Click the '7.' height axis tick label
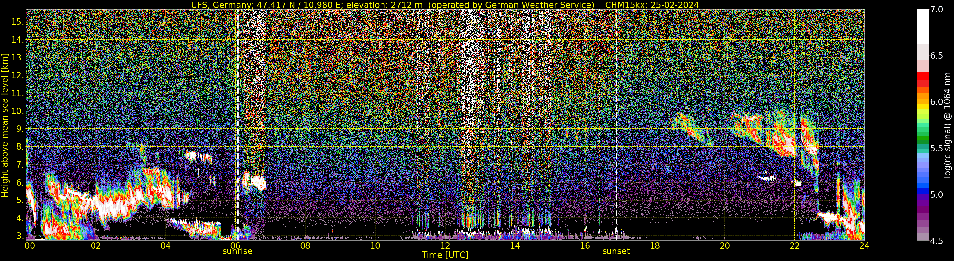 [20, 165]
